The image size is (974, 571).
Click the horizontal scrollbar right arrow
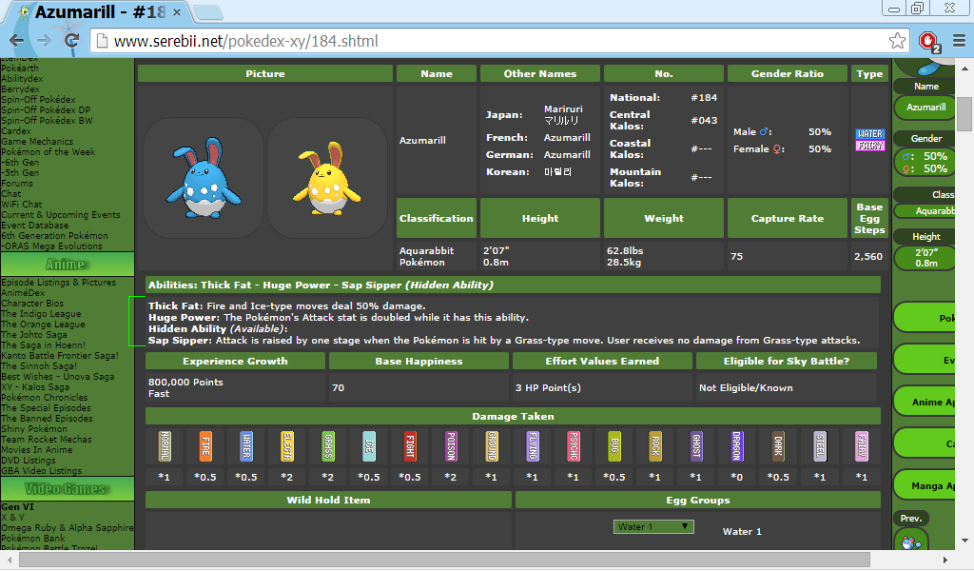(945, 561)
